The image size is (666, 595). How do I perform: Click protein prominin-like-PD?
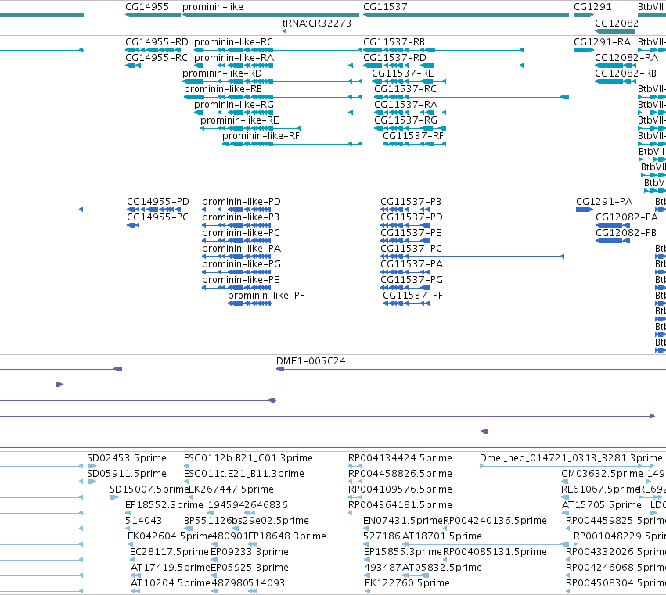(236, 210)
